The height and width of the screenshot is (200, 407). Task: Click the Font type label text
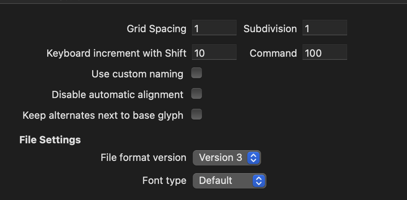tap(164, 180)
